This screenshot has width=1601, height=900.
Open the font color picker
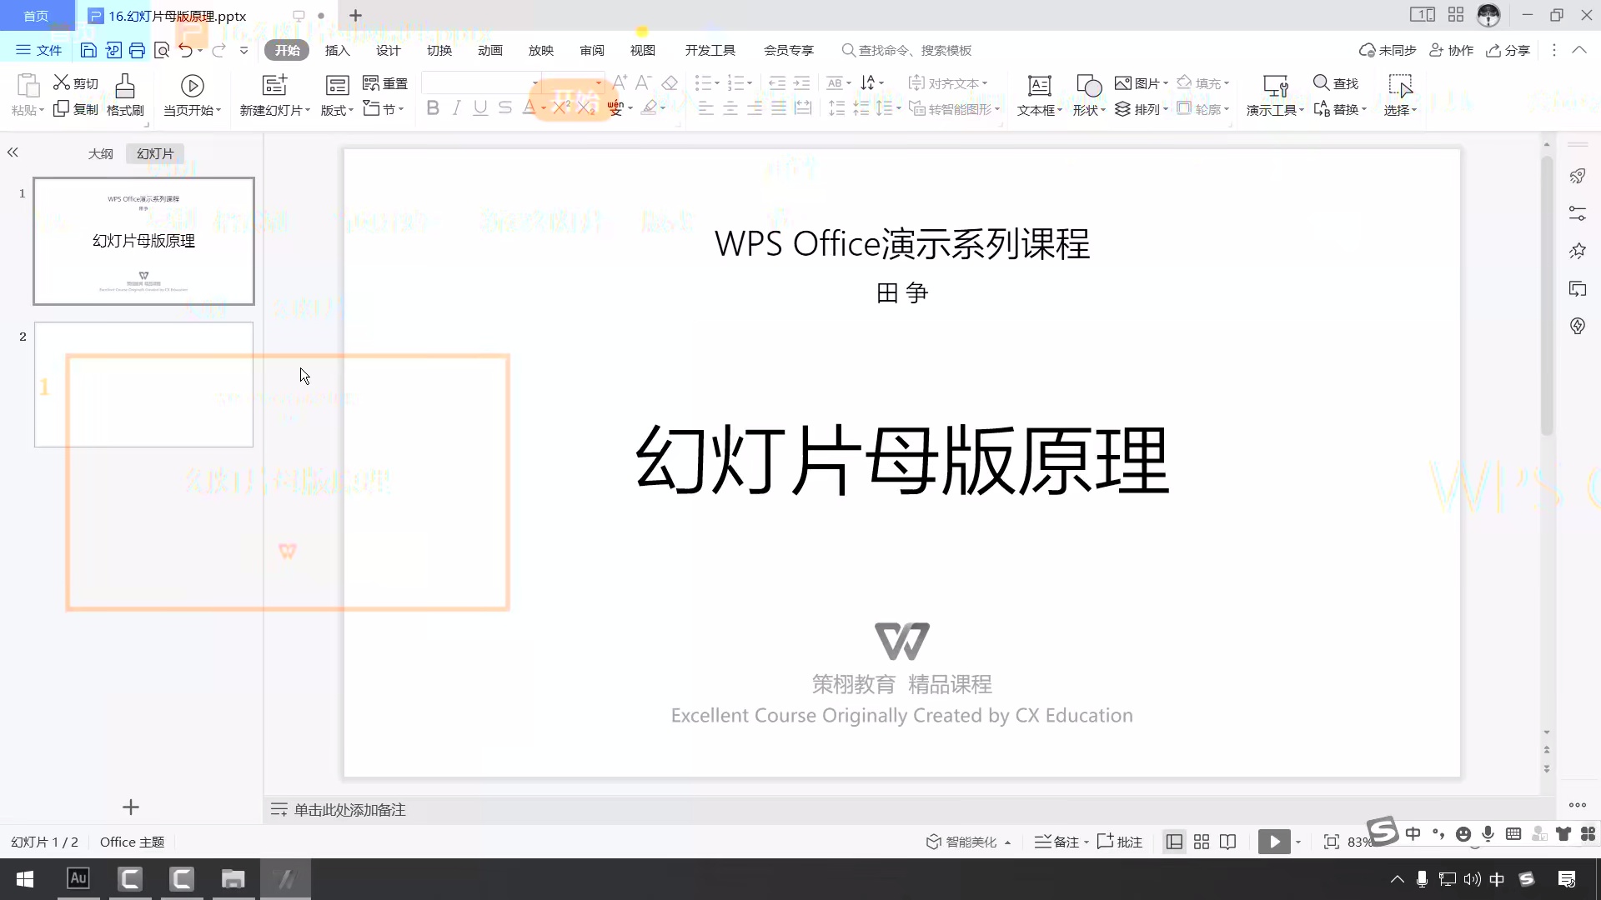coord(534,107)
